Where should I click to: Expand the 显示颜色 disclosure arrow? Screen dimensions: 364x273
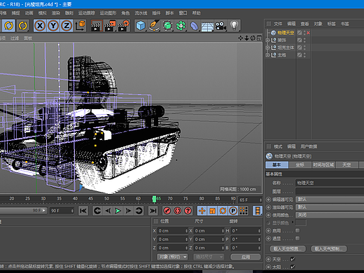tap(293, 223)
